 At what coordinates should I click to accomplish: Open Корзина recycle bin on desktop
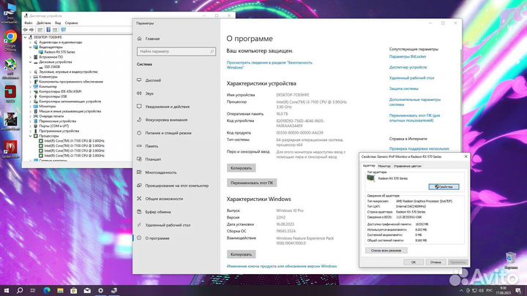[511, 261]
